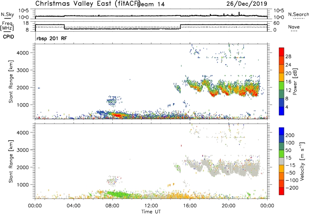Click the gray segment of the velocity colorbar

(282, 161)
